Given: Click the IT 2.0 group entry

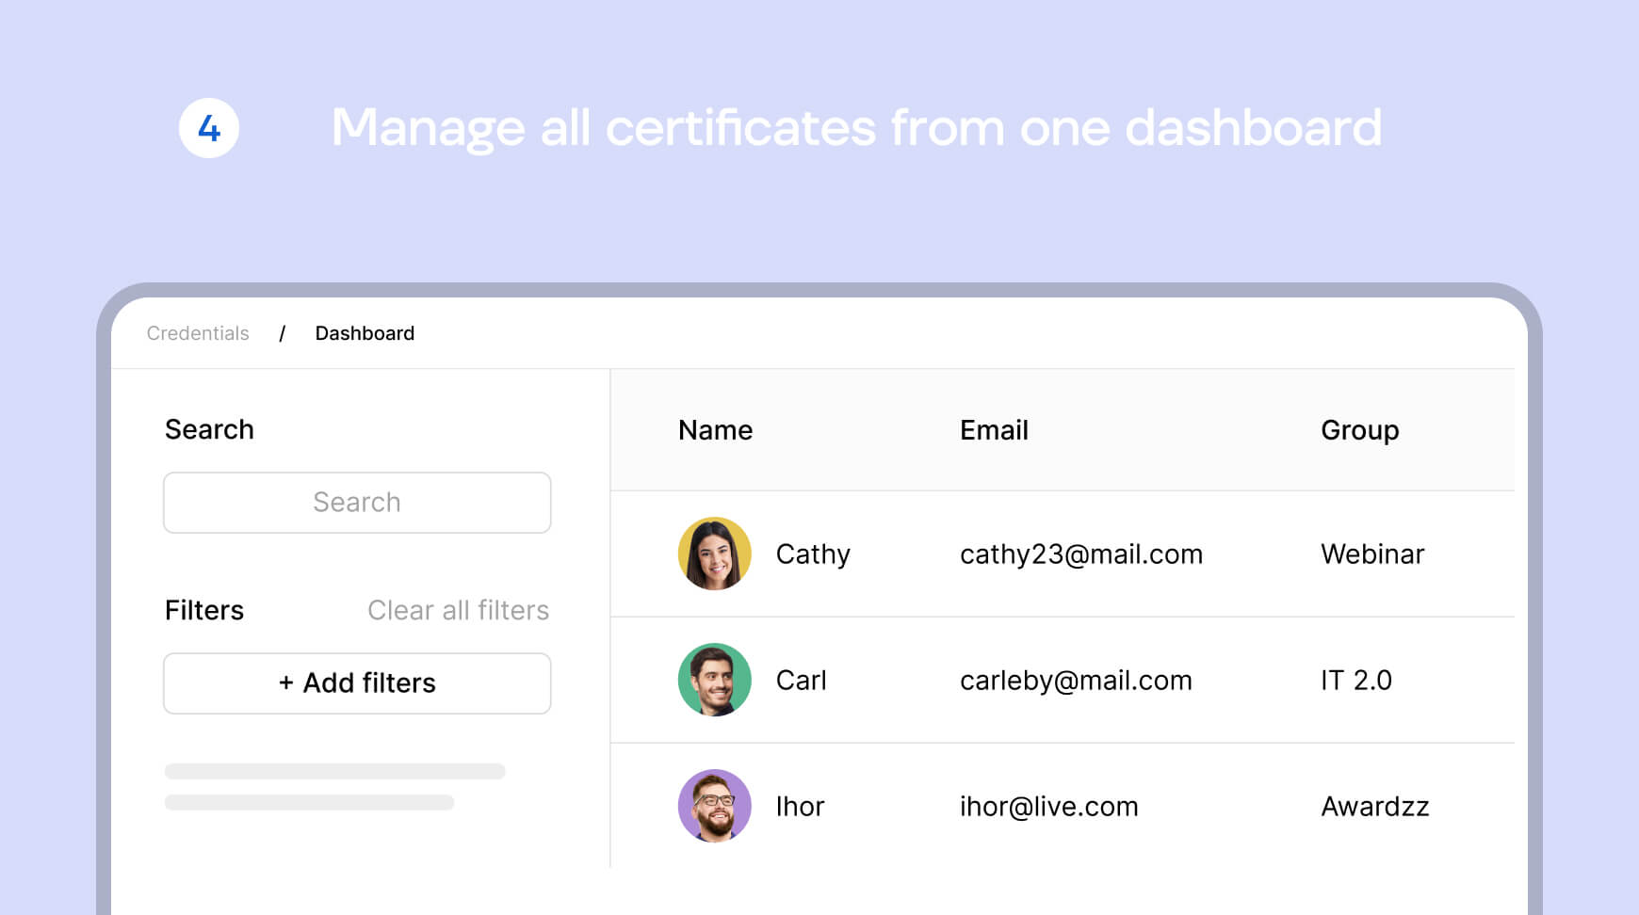Looking at the screenshot, I should coord(1356,681).
